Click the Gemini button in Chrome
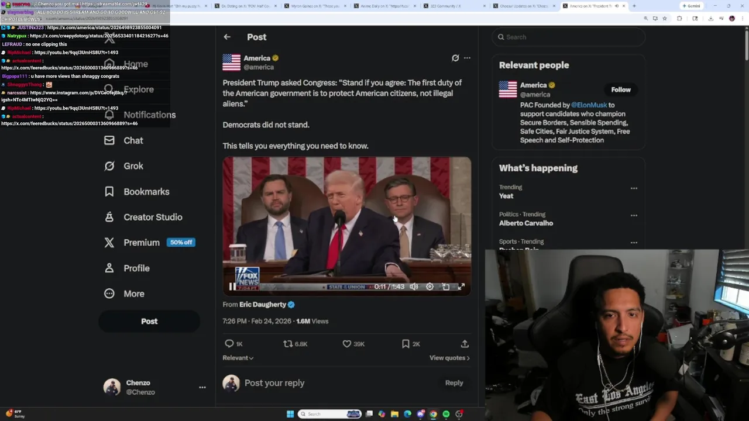Image resolution: width=749 pixels, height=421 pixels. tap(691, 6)
